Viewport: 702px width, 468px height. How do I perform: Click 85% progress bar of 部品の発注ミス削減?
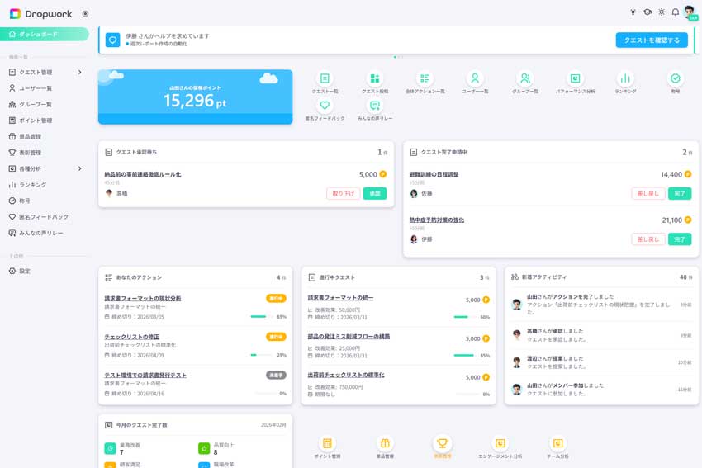click(465, 355)
